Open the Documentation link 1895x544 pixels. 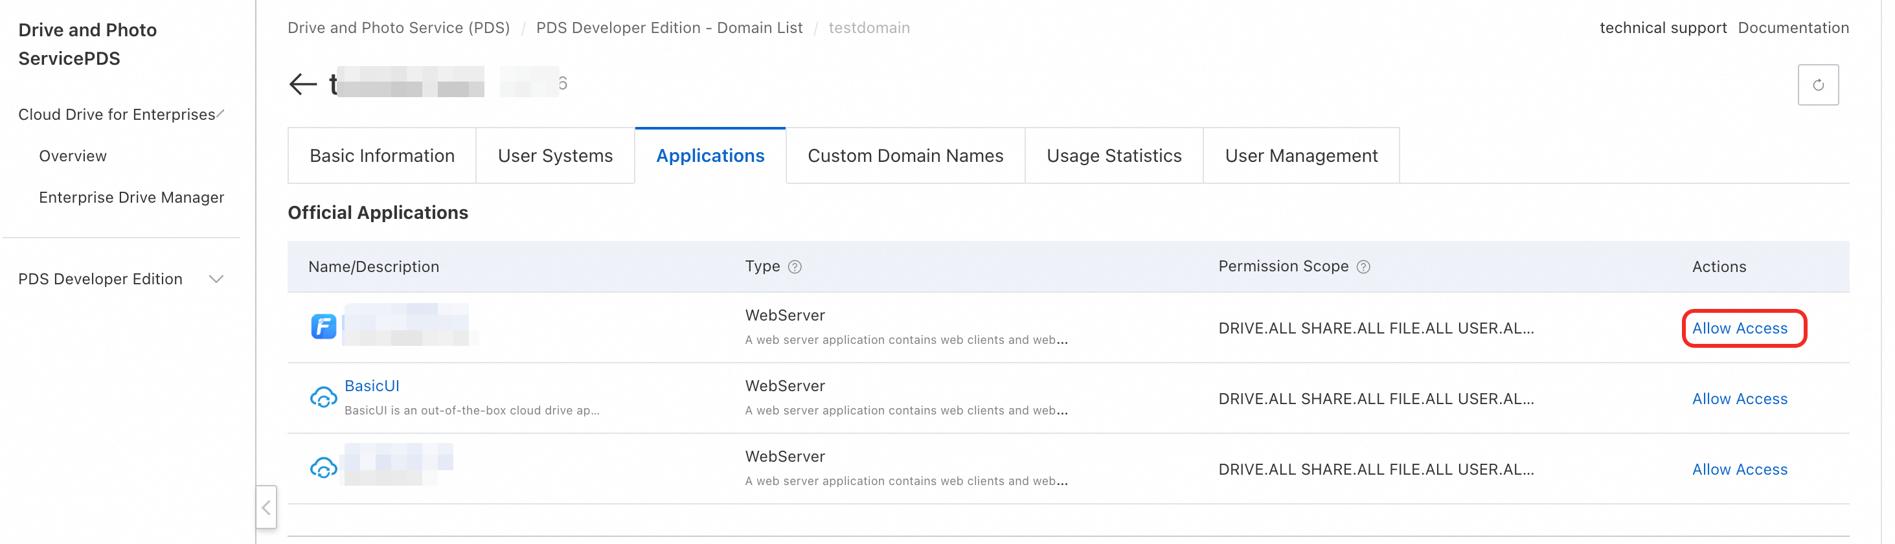click(x=1793, y=28)
